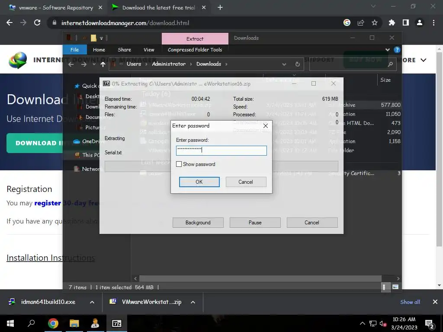Send extraction to Background

pyautogui.click(x=198, y=223)
